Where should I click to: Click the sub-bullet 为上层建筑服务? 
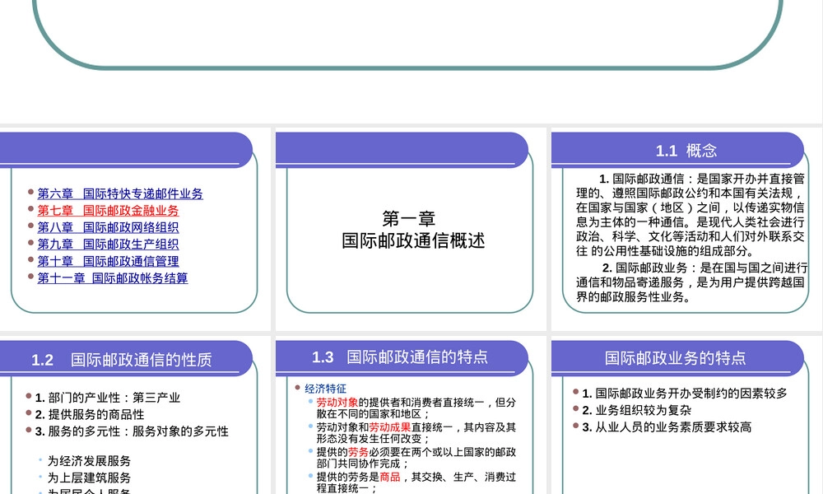coord(89,478)
